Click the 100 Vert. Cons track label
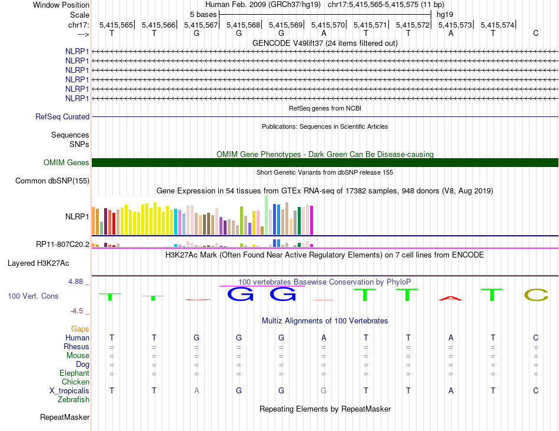Viewport: 559px width, 431px height. (33, 296)
